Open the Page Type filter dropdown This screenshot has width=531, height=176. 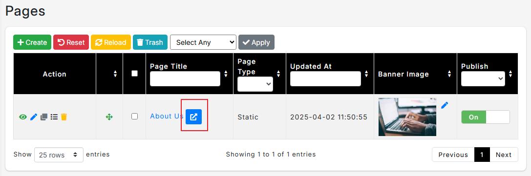(x=255, y=84)
